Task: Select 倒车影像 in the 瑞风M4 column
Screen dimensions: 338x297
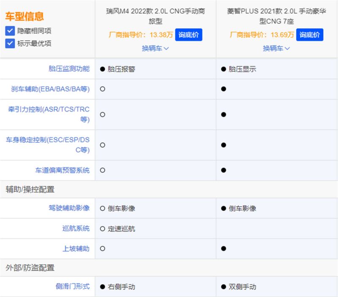Action: [121, 208]
